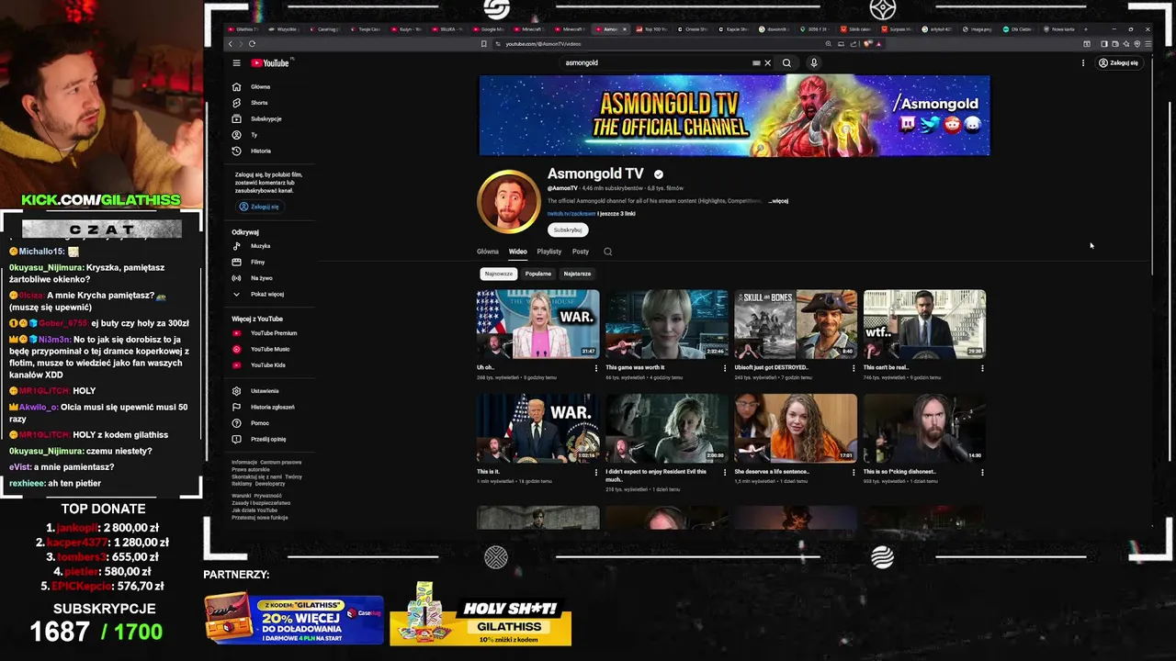1176x661 pixels.
Task: Go to the YouTube logo home
Action: [271, 63]
